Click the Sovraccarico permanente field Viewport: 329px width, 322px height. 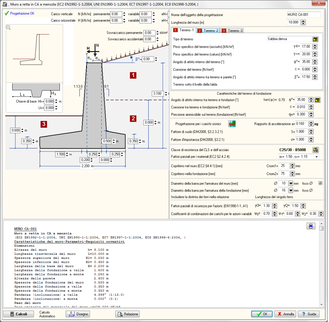149,33
